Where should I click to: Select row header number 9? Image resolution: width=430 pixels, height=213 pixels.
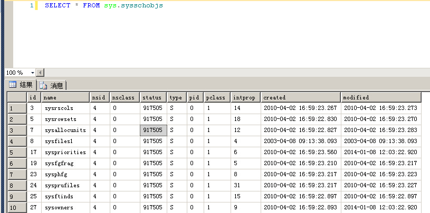pos(17,197)
